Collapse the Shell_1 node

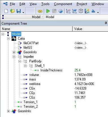[25, 66]
